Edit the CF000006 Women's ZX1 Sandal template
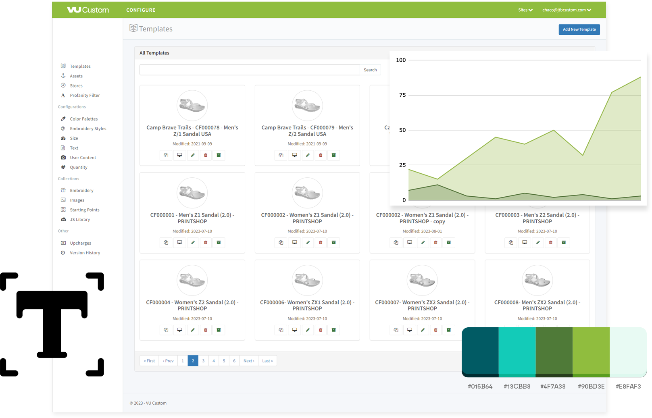652x418 pixels. pos(308,330)
